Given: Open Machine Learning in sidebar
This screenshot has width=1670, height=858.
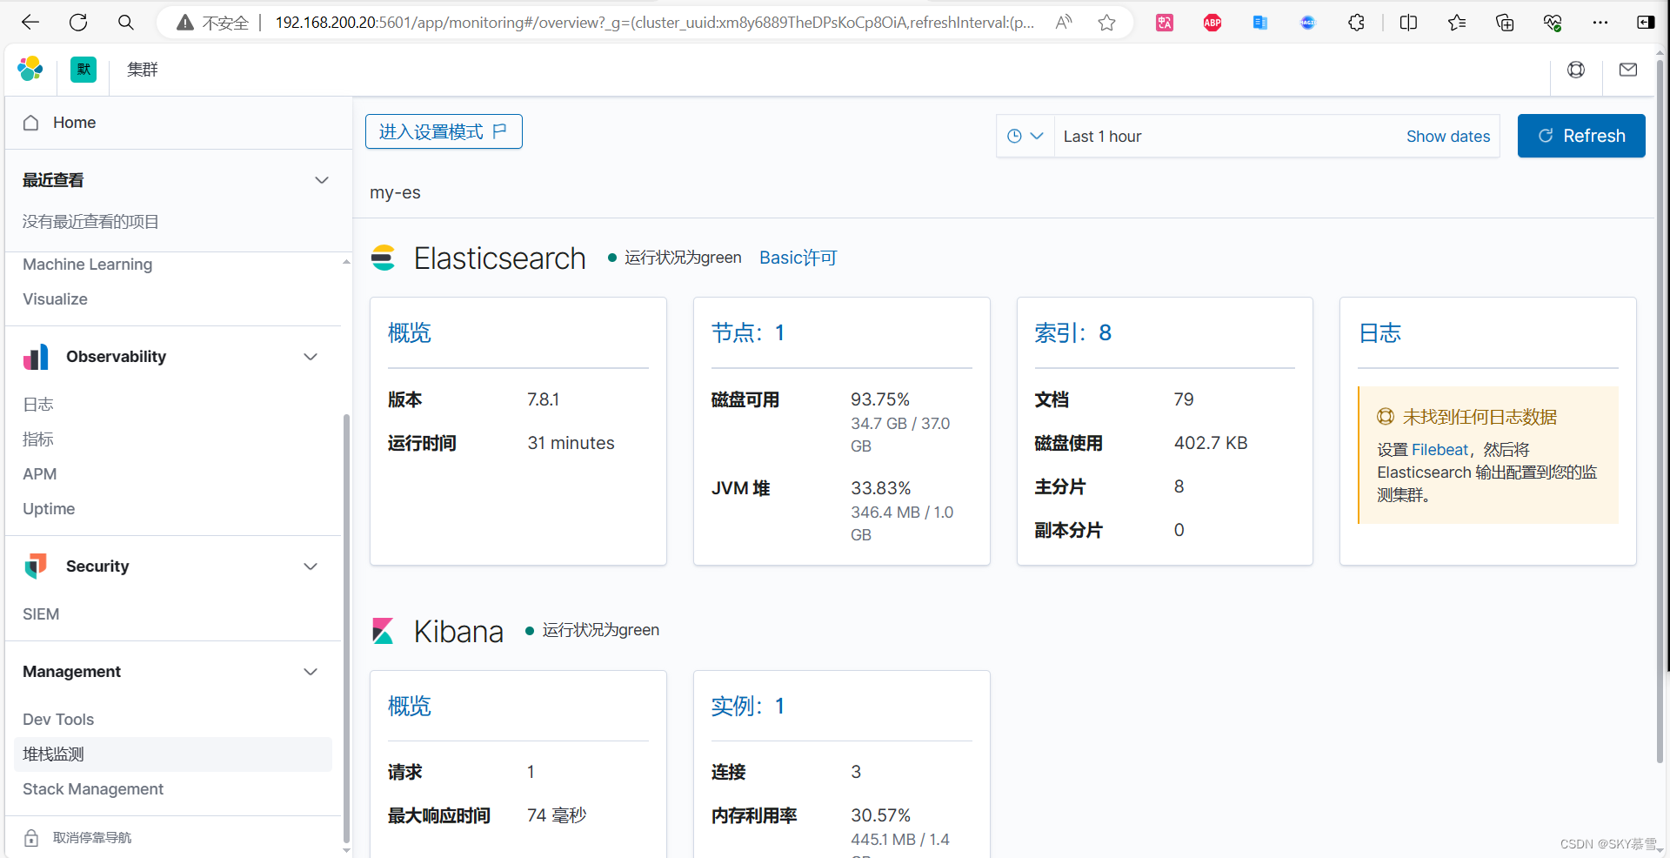Looking at the screenshot, I should pos(87,265).
